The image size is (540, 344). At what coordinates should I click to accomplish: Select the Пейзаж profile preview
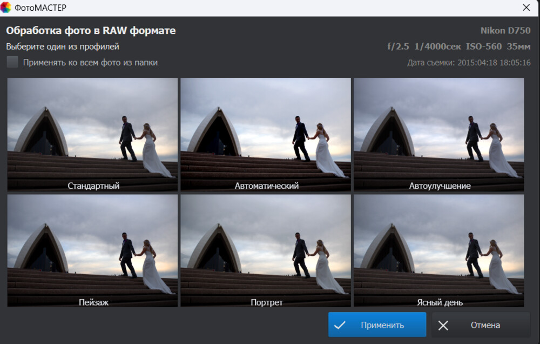[92, 250]
